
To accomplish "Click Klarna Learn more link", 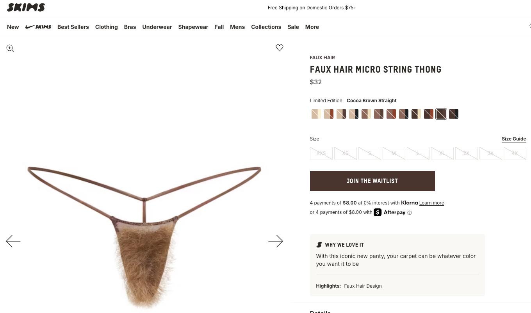I will 431,203.
